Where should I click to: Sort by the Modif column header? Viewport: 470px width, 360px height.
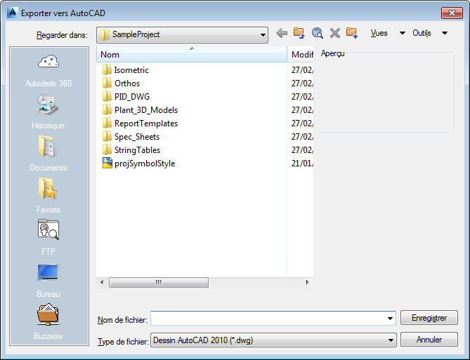point(301,54)
